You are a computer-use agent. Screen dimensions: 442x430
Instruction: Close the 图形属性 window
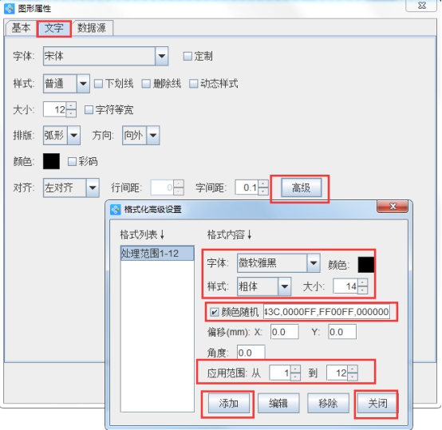pos(421,5)
